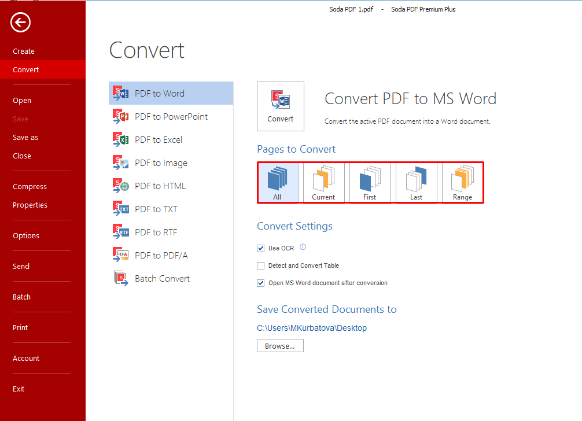Click the PDF to Excel label
Screen dimensions: 582x421
[x=159, y=140]
